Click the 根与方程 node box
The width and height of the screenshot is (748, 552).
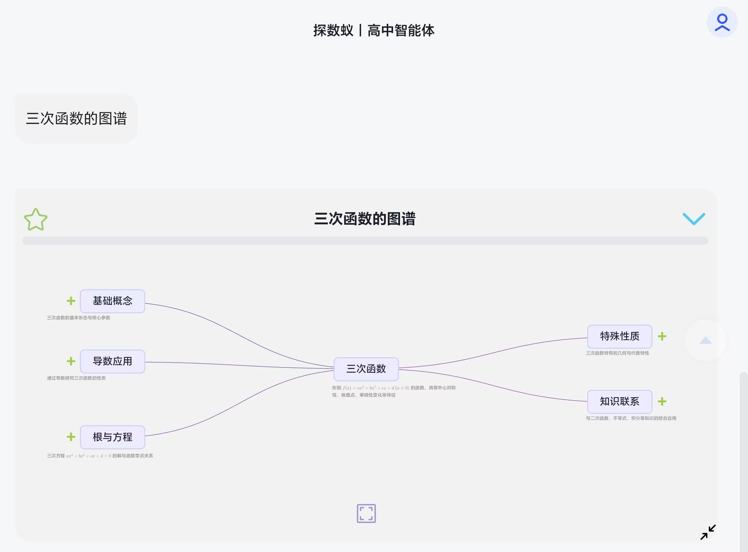point(112,437)
